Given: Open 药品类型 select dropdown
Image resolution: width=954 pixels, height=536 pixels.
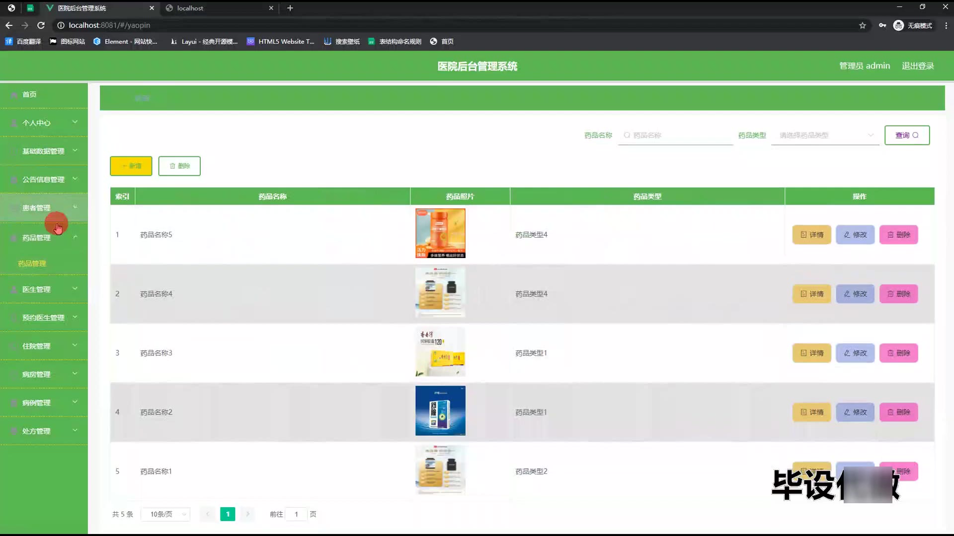Looking at the screenshot, I should pos(825,135).
